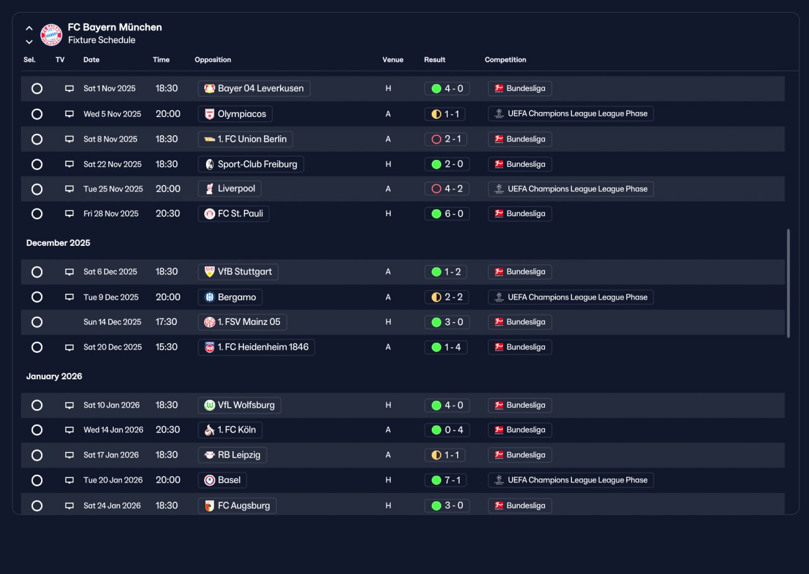Viewport: 809px width, 574px height.
Task: Select the radio button for 1. FSV Mainz 05 fixture
Action: [37, 322]
